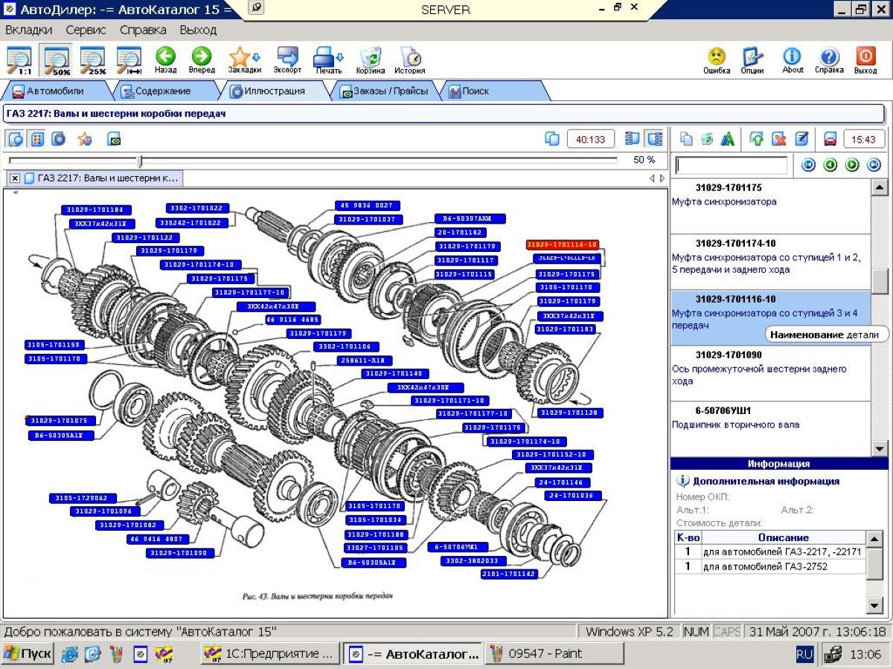Select part 31029-1701090 Ось промежуточной шестерни
893x669 pixels.
click(x=770, y=373)
